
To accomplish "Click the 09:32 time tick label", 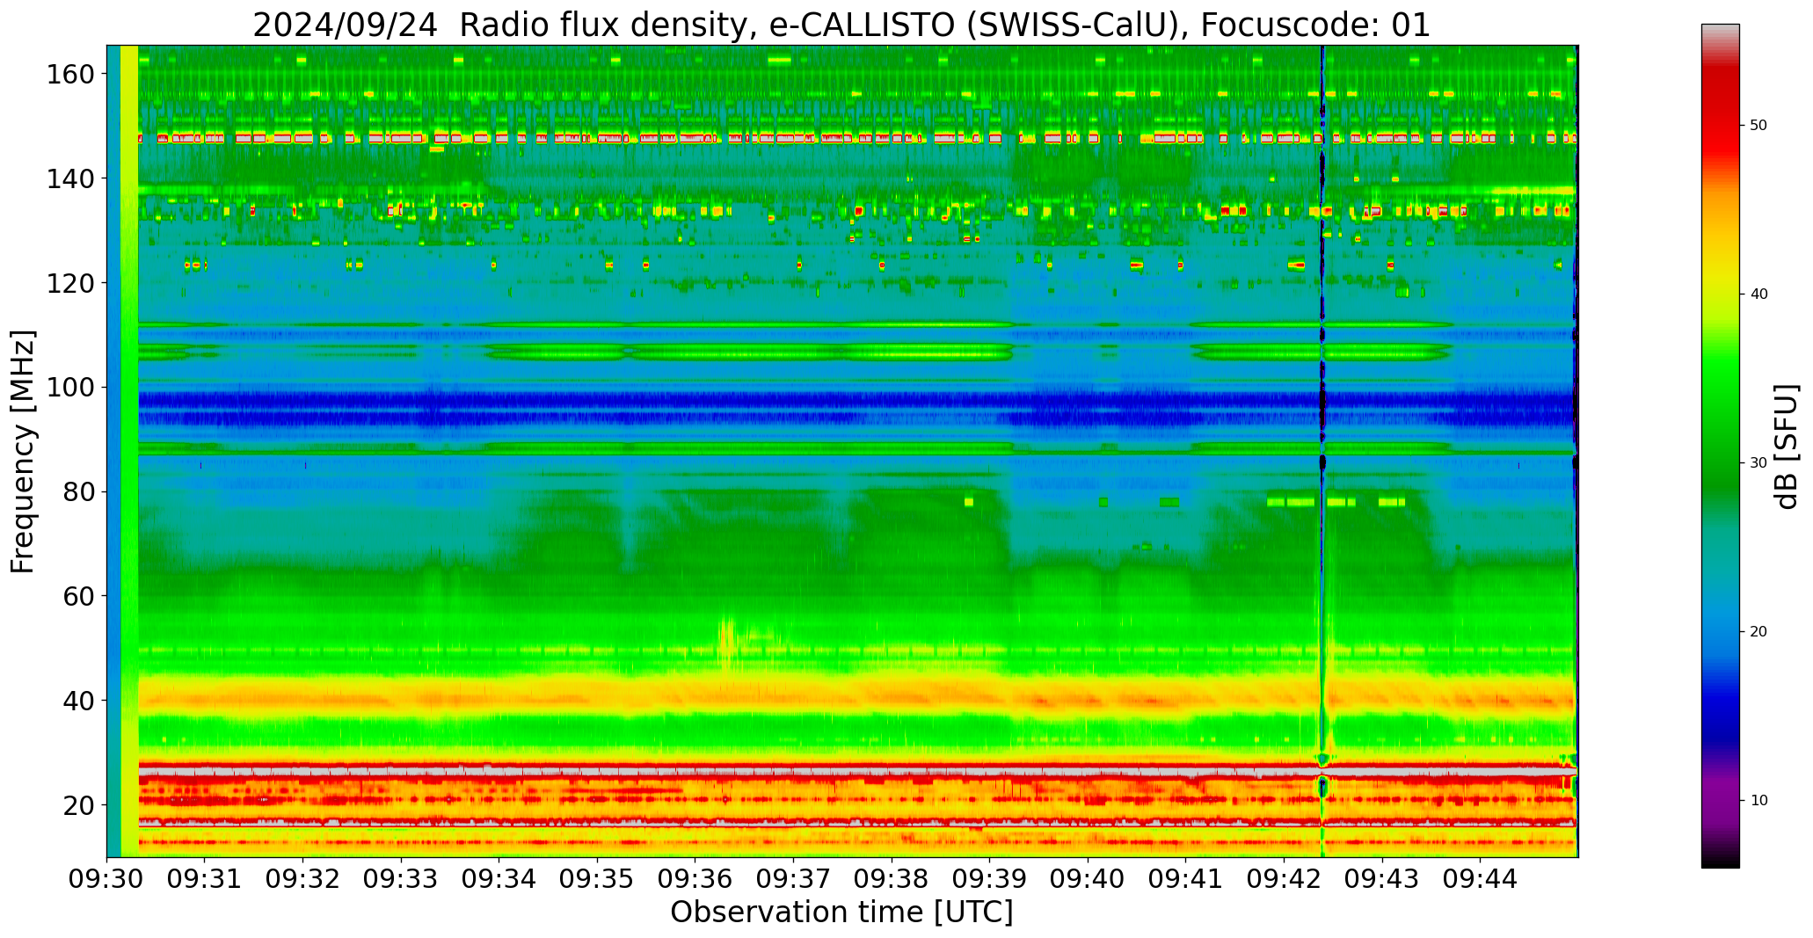I will click(303, 878).
